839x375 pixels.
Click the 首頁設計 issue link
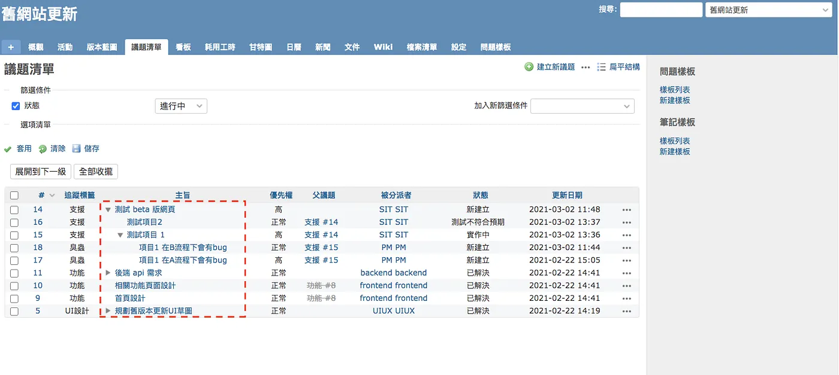click(130, 298)
